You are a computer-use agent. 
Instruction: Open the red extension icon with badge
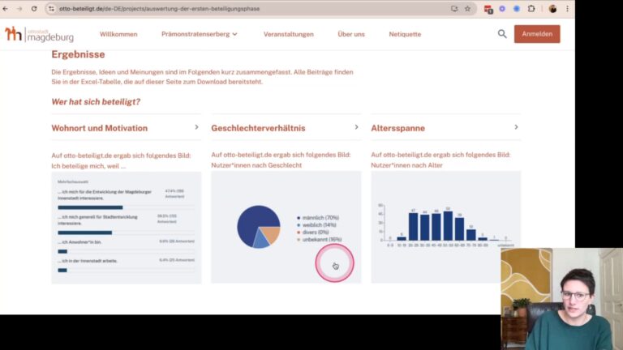488,9
